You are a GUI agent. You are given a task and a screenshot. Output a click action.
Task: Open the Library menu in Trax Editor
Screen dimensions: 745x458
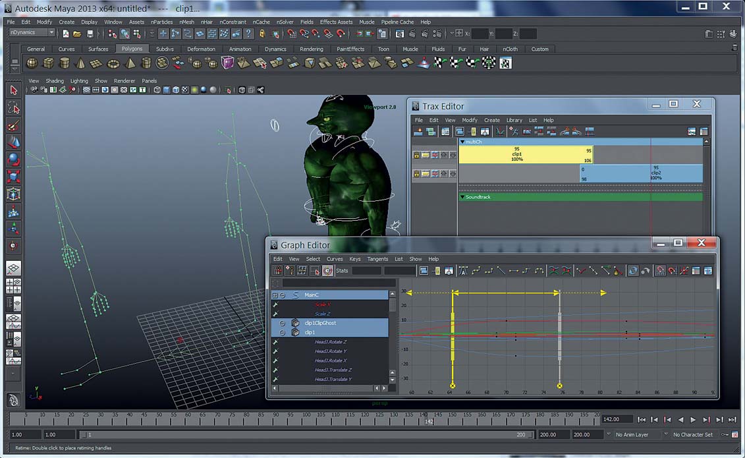click(514, 120)
